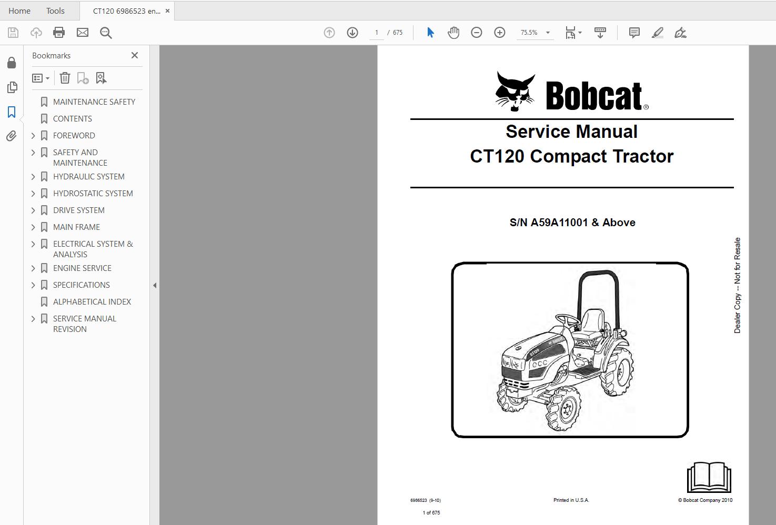Zoom in with plus icon
776x525 pixels.
(500, 33)
